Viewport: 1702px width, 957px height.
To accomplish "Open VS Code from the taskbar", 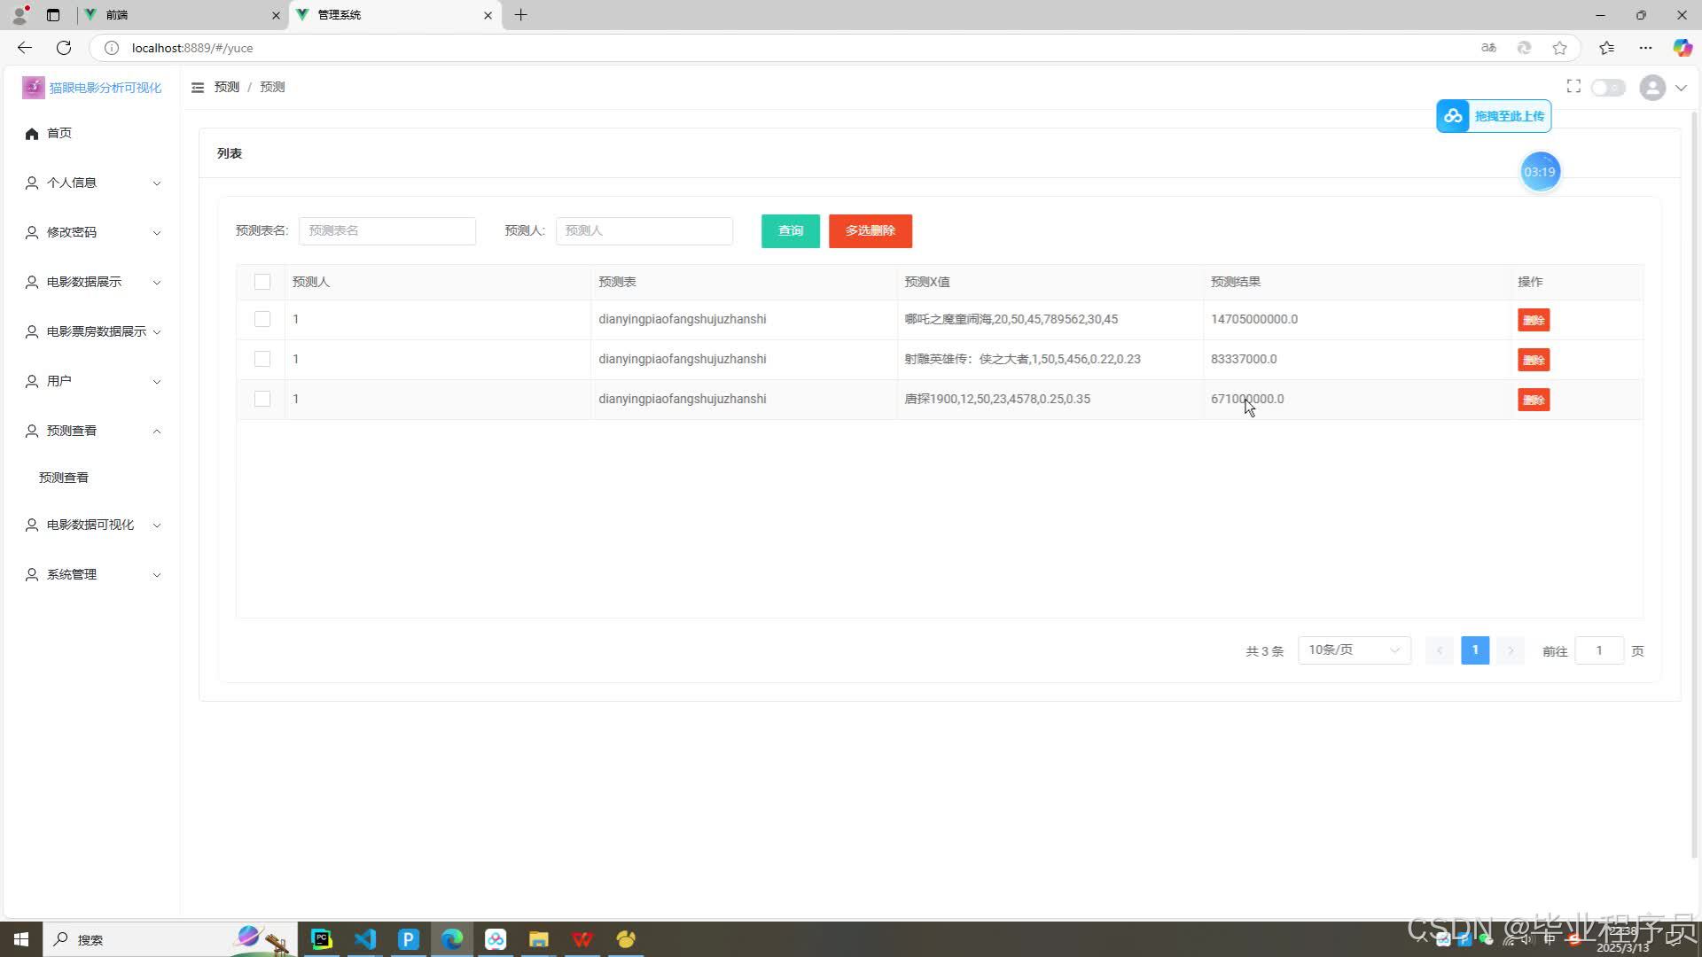I will 365,939.
